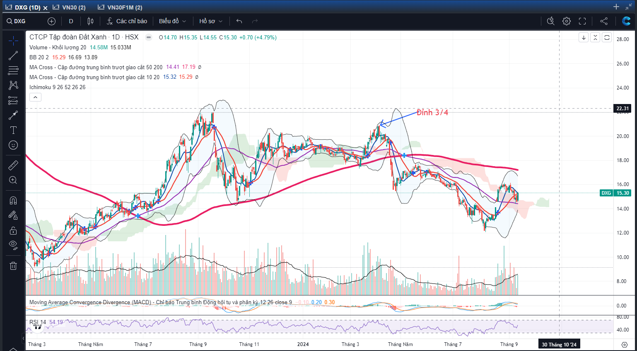
Task: Select the MA Cross 10 20 legend
Action: click(94, 77)
